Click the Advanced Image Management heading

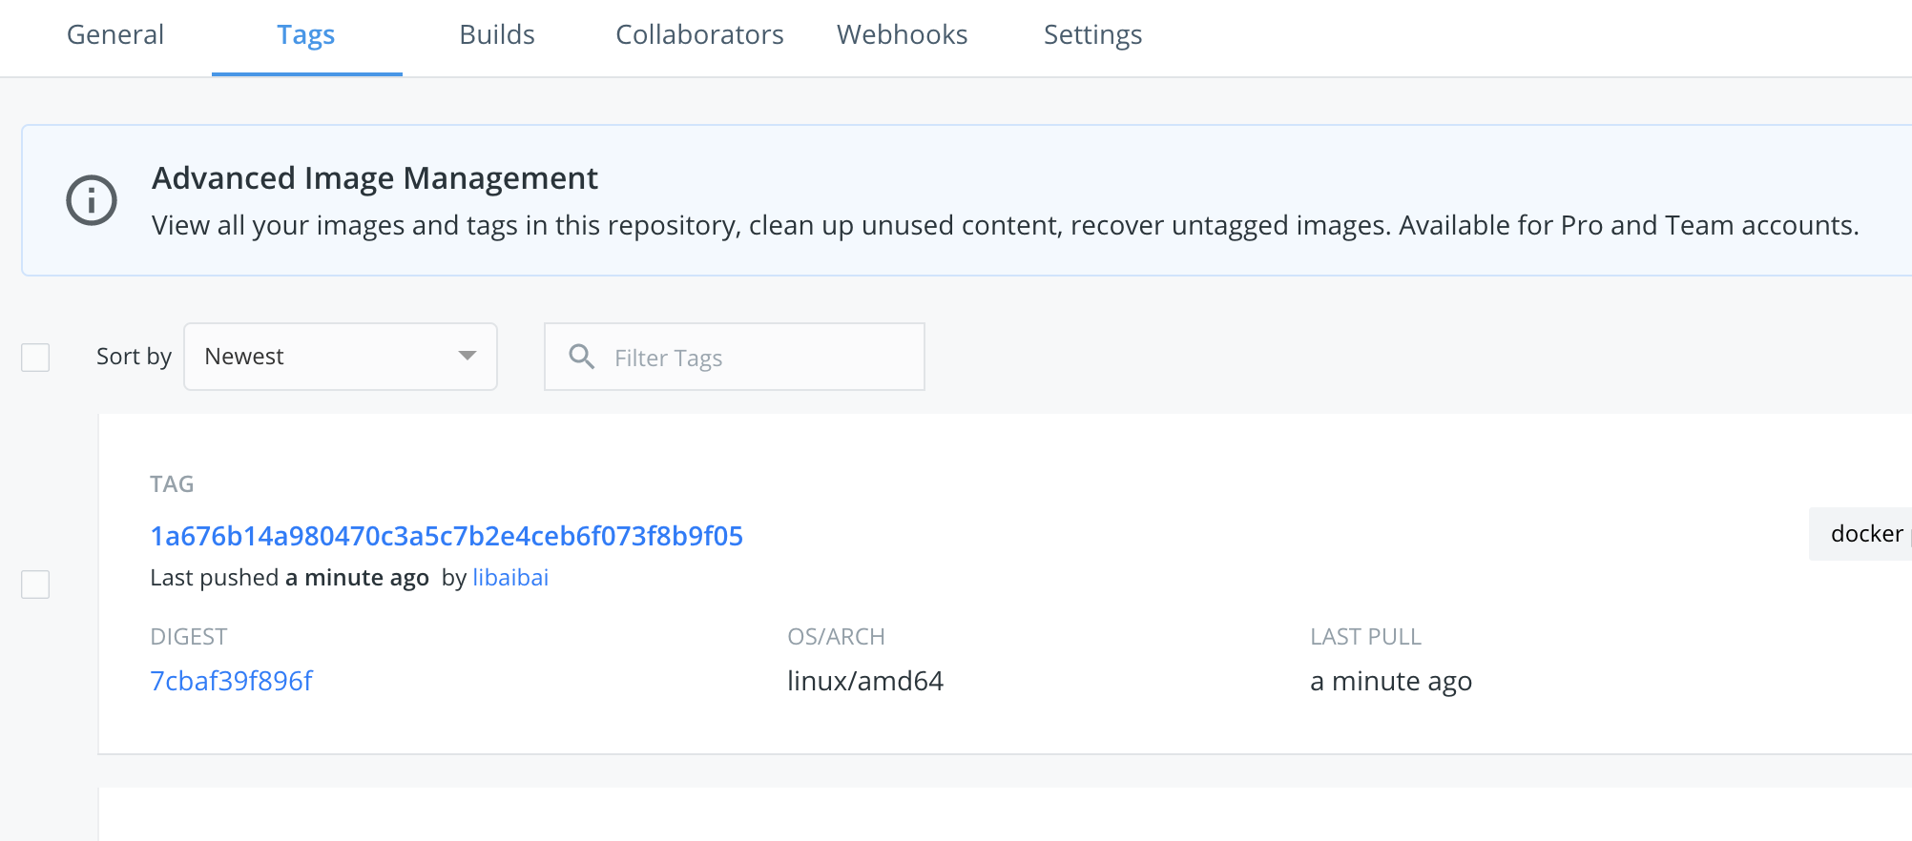coord(375,178)
